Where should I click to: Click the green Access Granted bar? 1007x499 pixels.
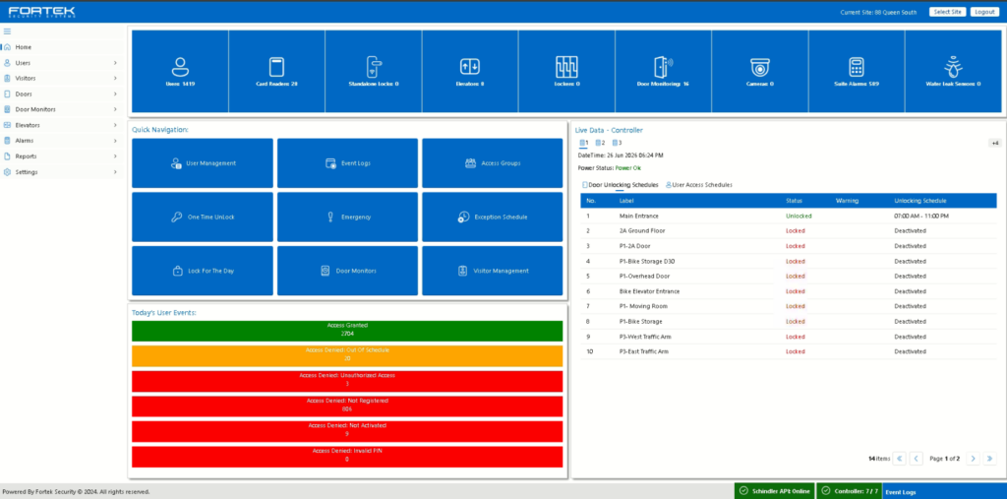[x=347, y=331]
